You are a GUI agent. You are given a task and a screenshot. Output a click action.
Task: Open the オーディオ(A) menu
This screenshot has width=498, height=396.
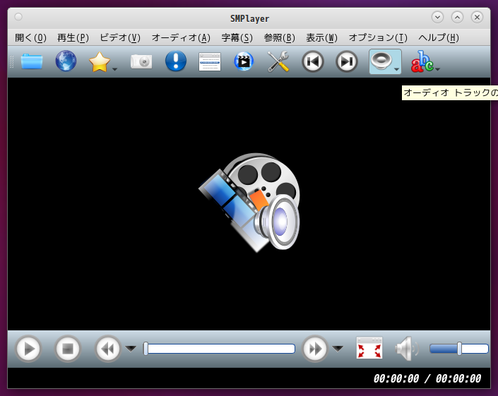tap(181, 37)
